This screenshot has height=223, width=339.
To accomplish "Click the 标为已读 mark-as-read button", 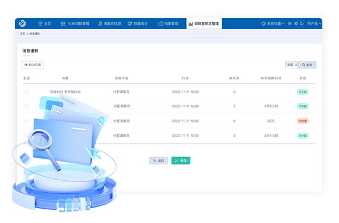I will click(x=33, y=65).
